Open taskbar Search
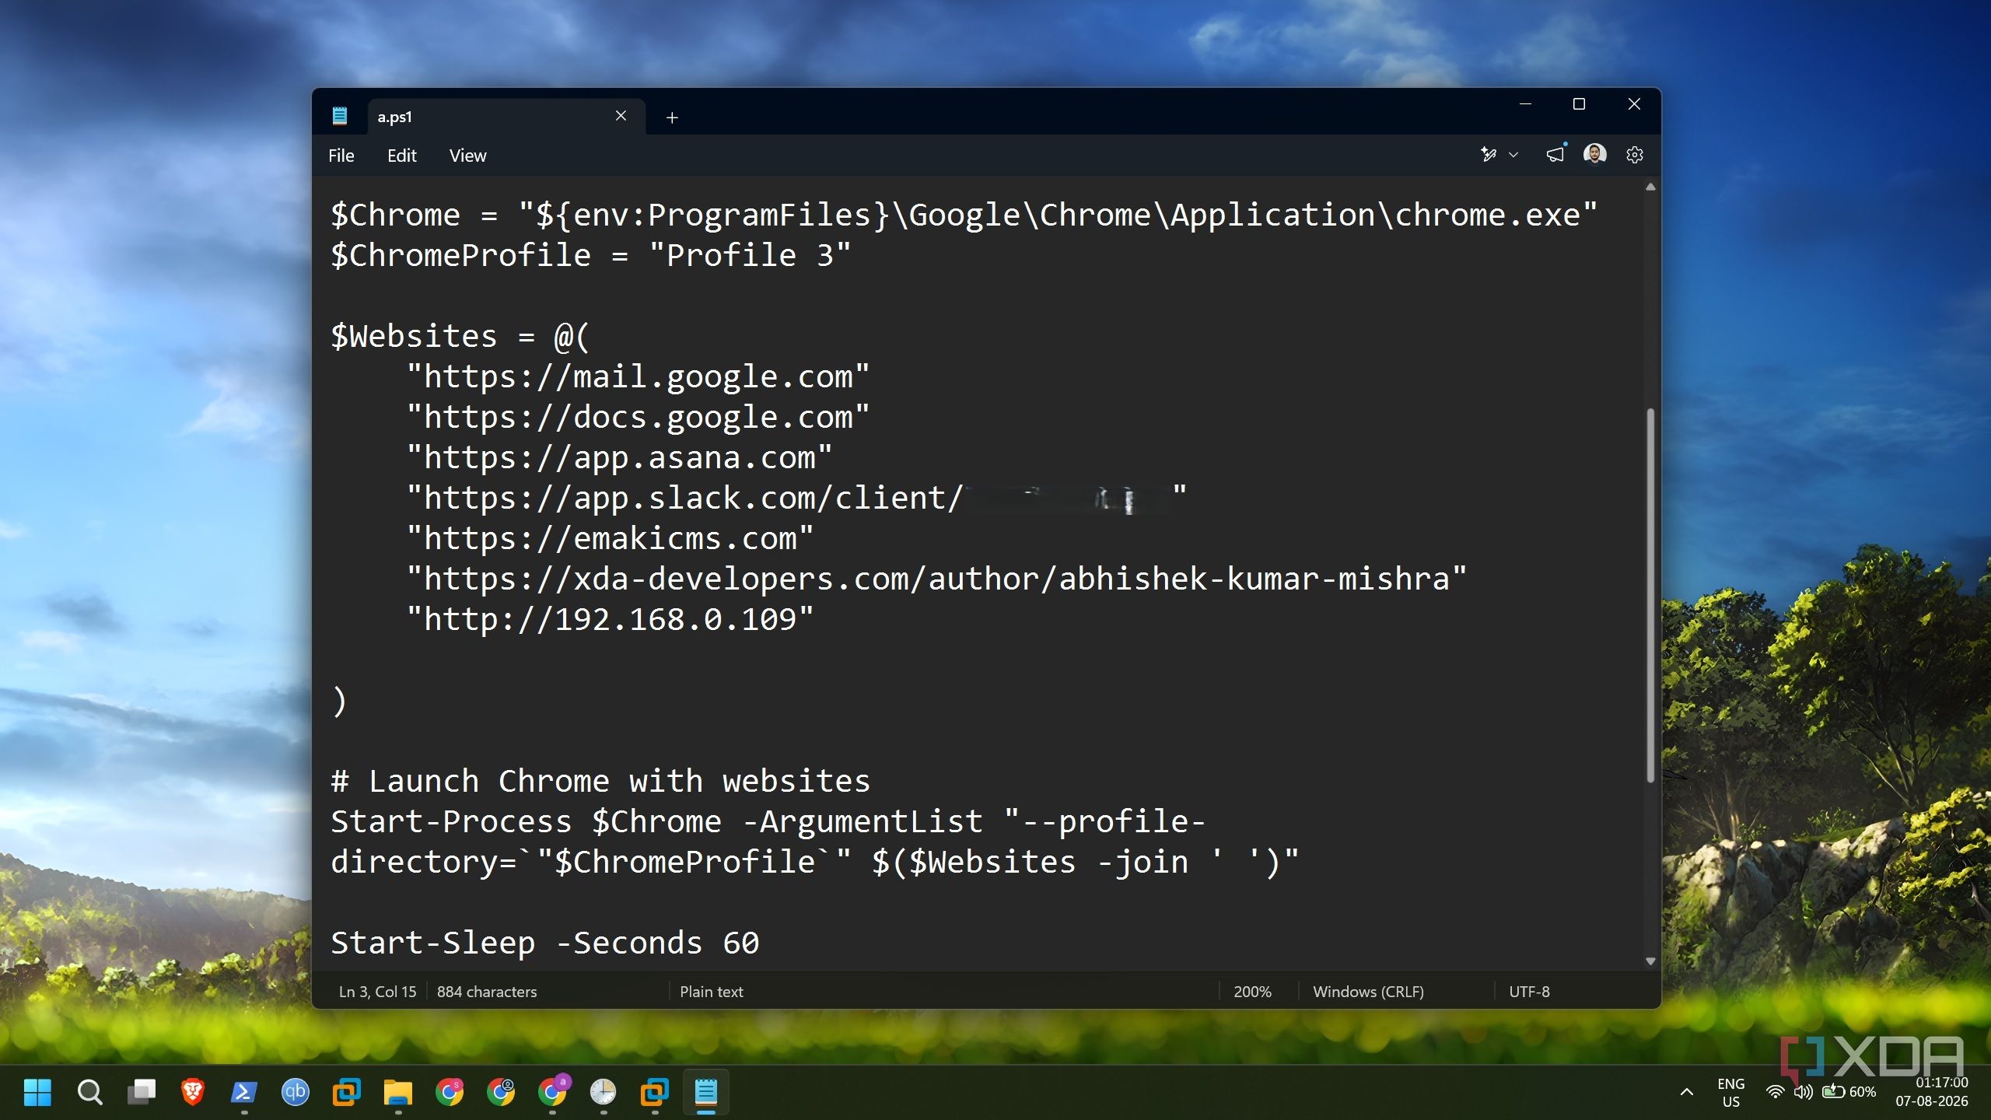The height and width of the screenshot is (1120, 1991). [89, 1092]
